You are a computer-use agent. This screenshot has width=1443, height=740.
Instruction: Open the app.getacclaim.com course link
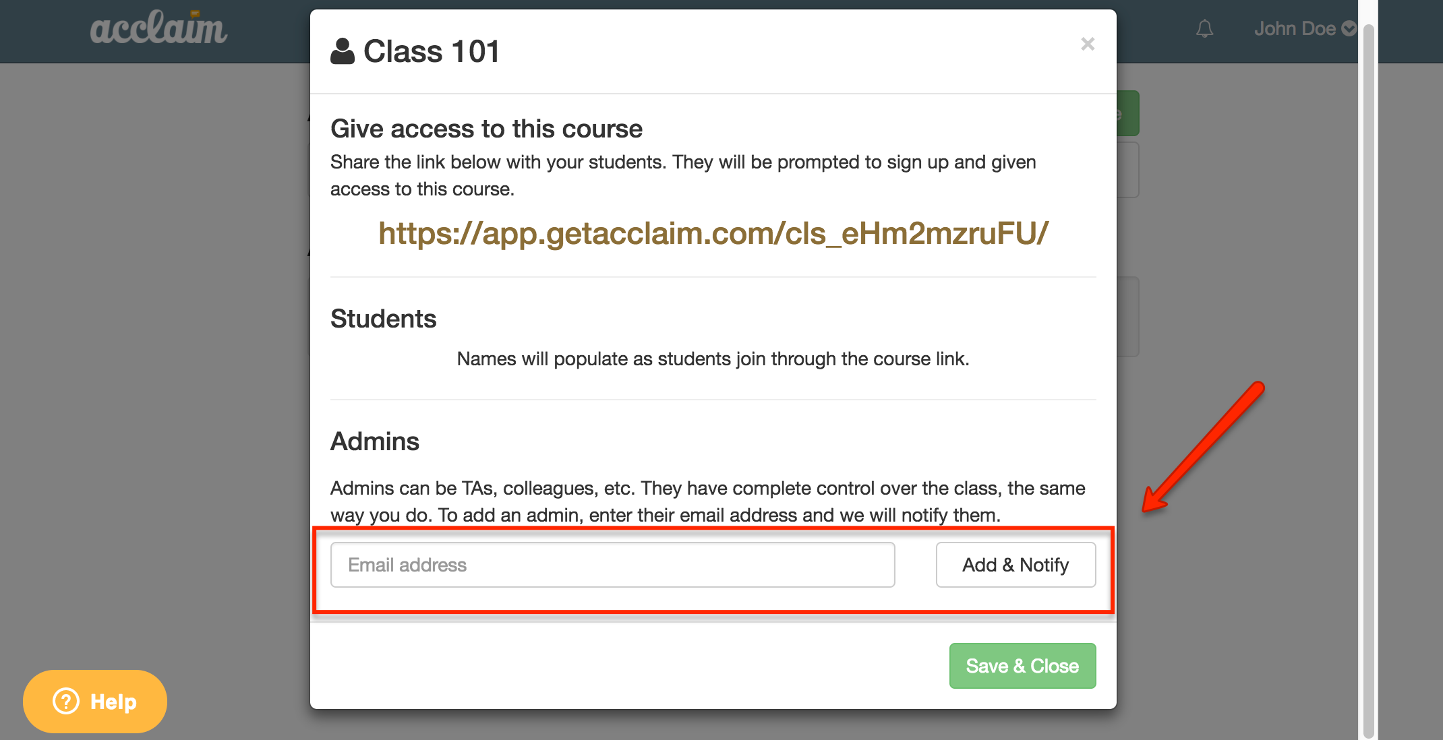point(713,233)
